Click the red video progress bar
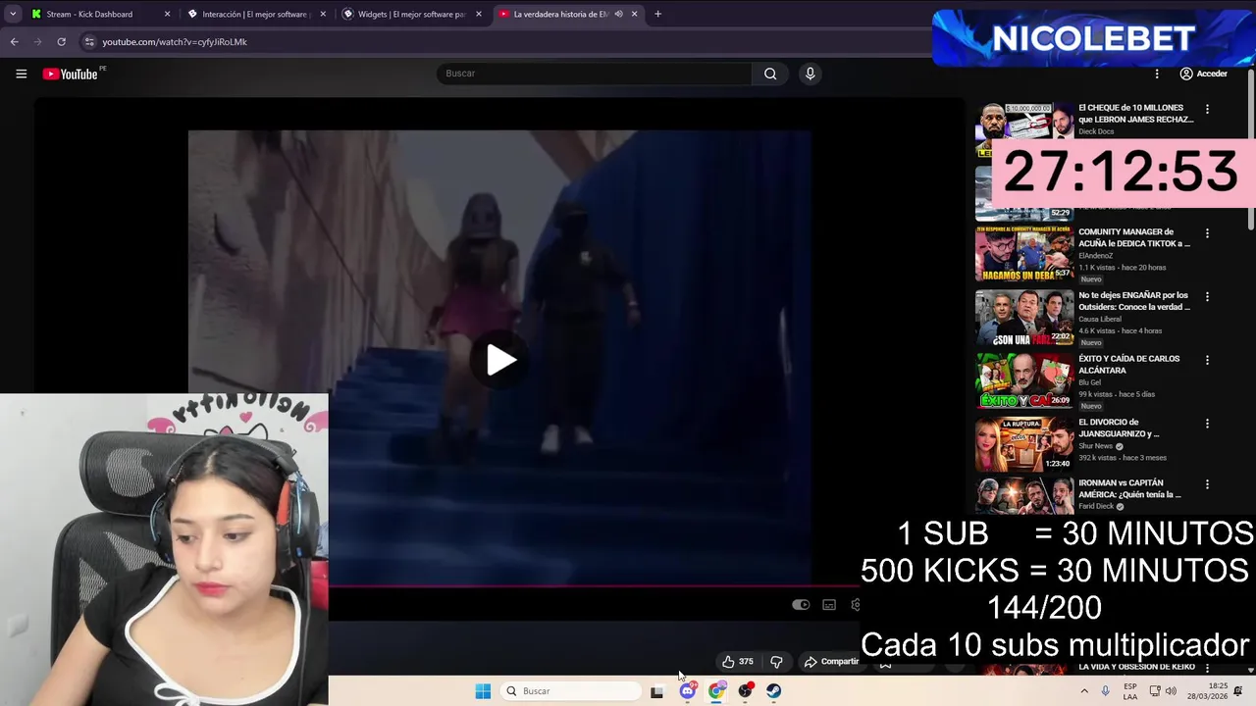 click(x=594, y=587)
